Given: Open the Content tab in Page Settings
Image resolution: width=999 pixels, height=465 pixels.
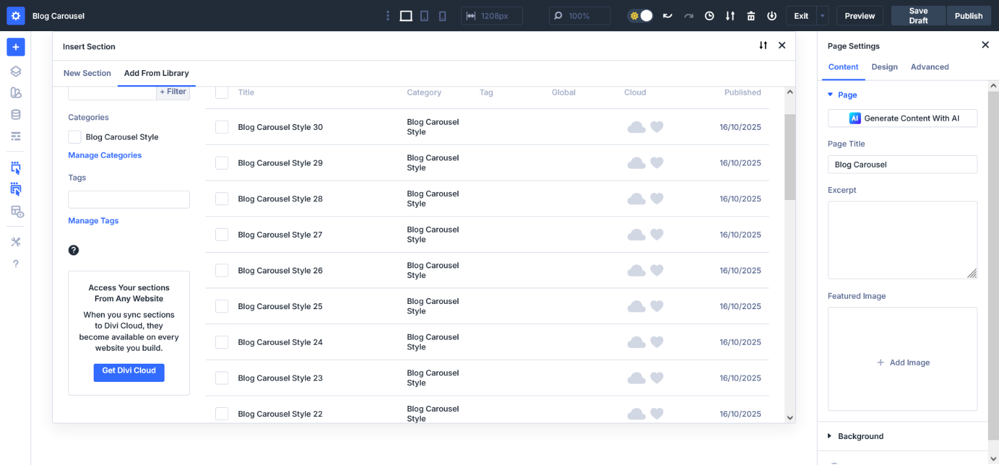Looking at the screenshot, I should tap(844, 67).
